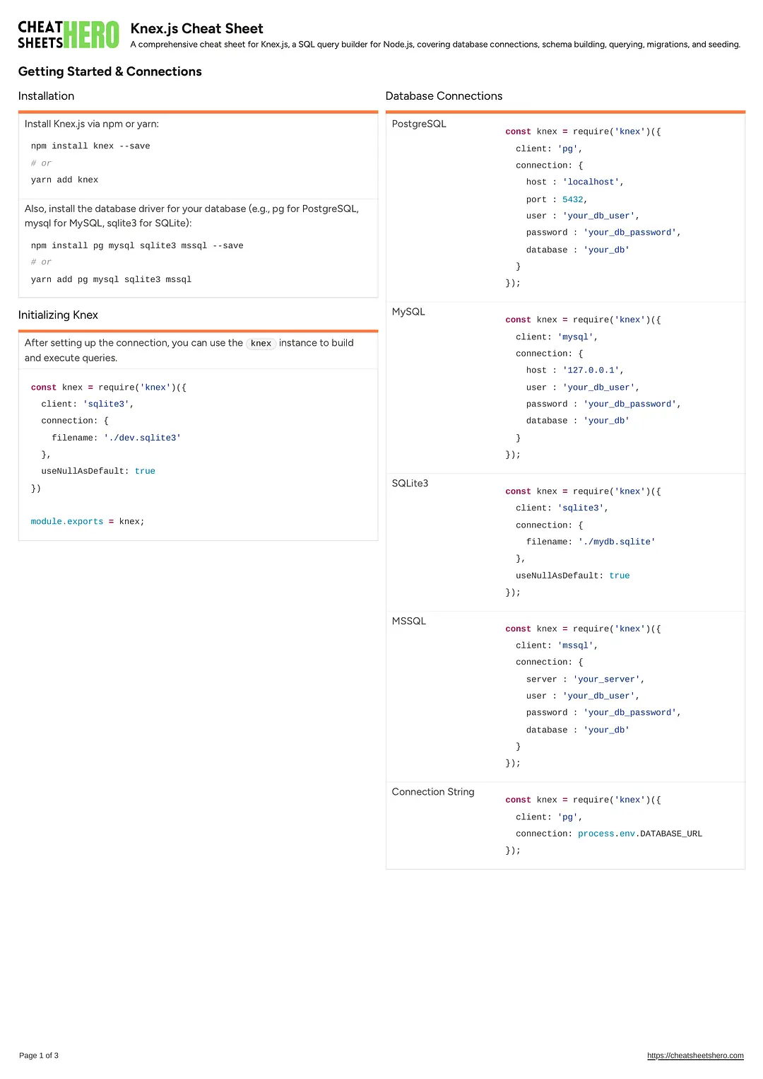Click the host value 'localhost'
The width and height of the screenshot is (763, 1079).
pyautogui.click(x=591, y=182)
